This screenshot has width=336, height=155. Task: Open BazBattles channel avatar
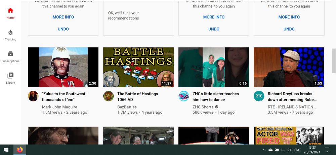pyautogui.click(x=109, y=96)
